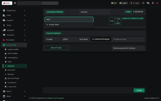
Task: Expand the Despatch chevron
Action: click(25, 30)
